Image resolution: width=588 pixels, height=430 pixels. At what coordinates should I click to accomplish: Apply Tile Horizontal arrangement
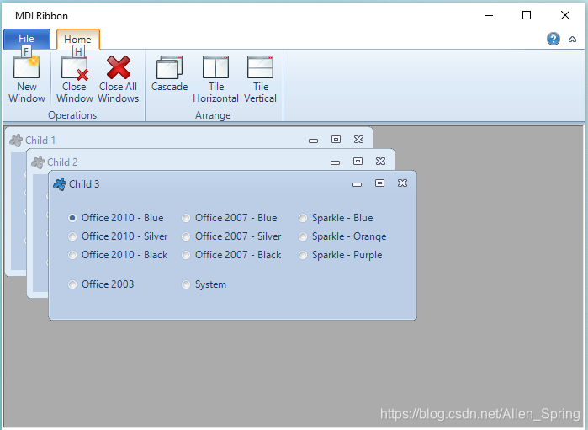click(215, 79)
